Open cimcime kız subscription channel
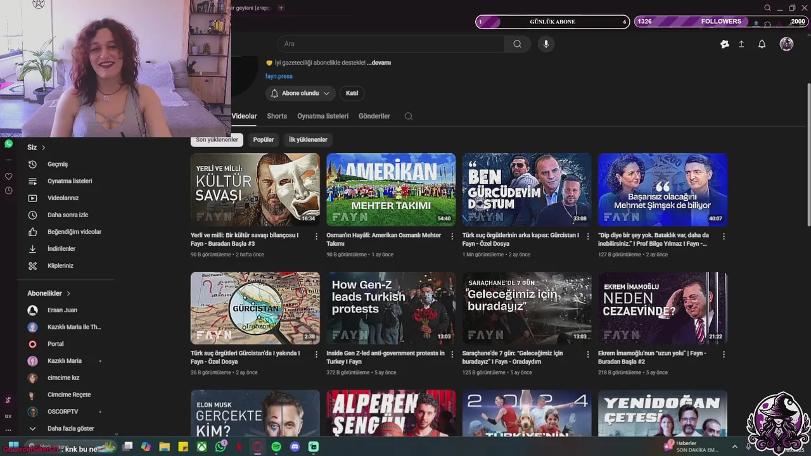 pyautogui.click(x=63, y=378)
